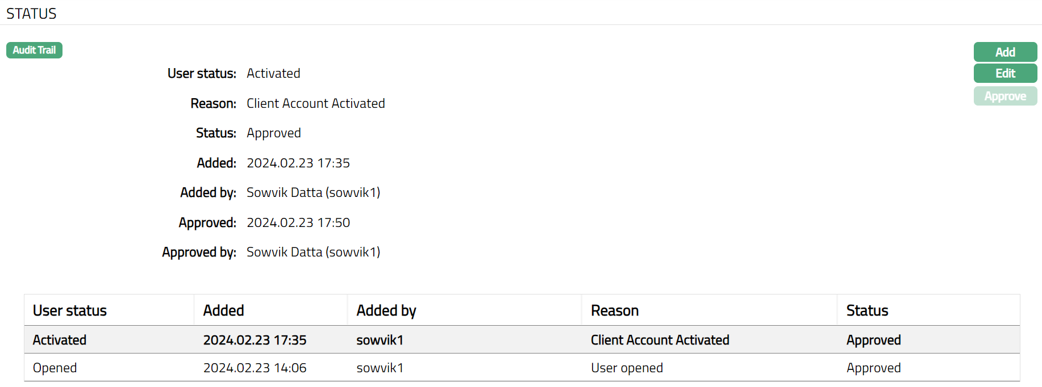Click the Approved date value 2024.02.23 17:50

(298, 222)
